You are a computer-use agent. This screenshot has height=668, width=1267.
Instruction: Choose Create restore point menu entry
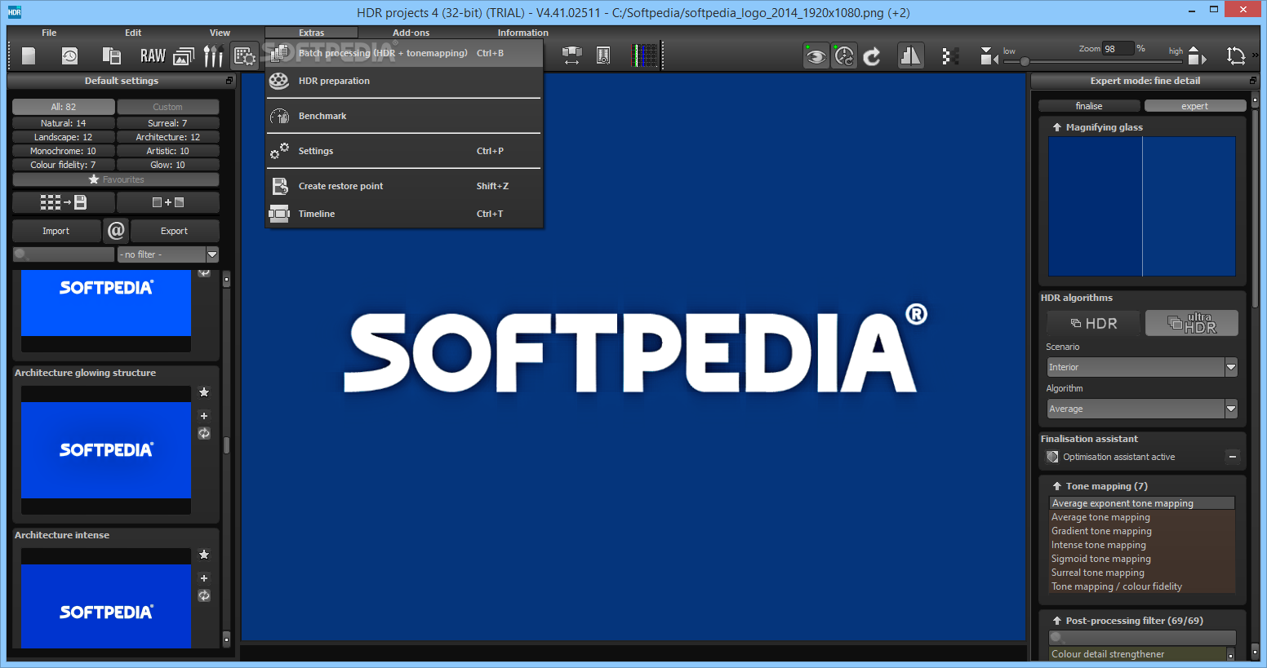404,186
